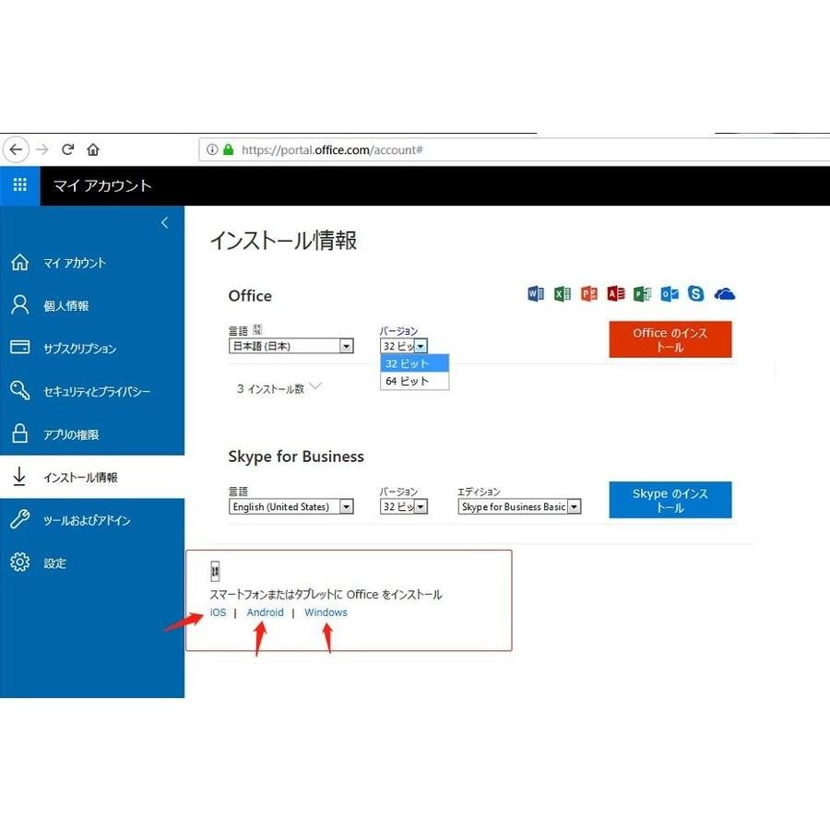Open the app launcher waffle icon
The height and width of the screenshot is (830, 830).
click(19, 185)
